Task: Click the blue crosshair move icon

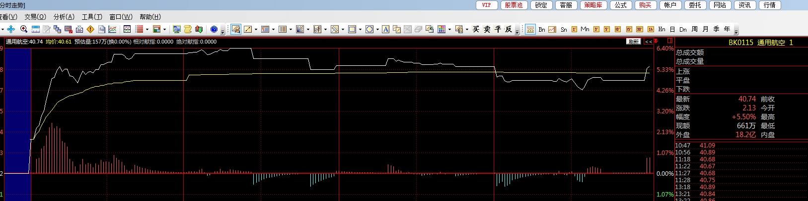Action: pos(11,30)
